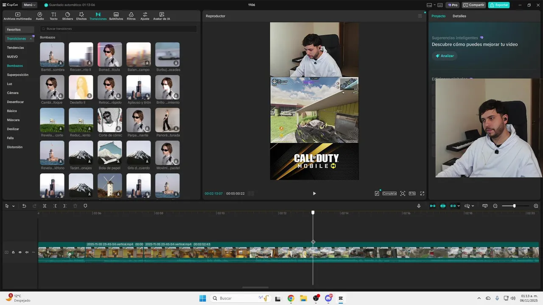Image resolution: width=543 pixels, height=305 pixels.
Task: Click the Analizar button
Action: click(445, 56)
